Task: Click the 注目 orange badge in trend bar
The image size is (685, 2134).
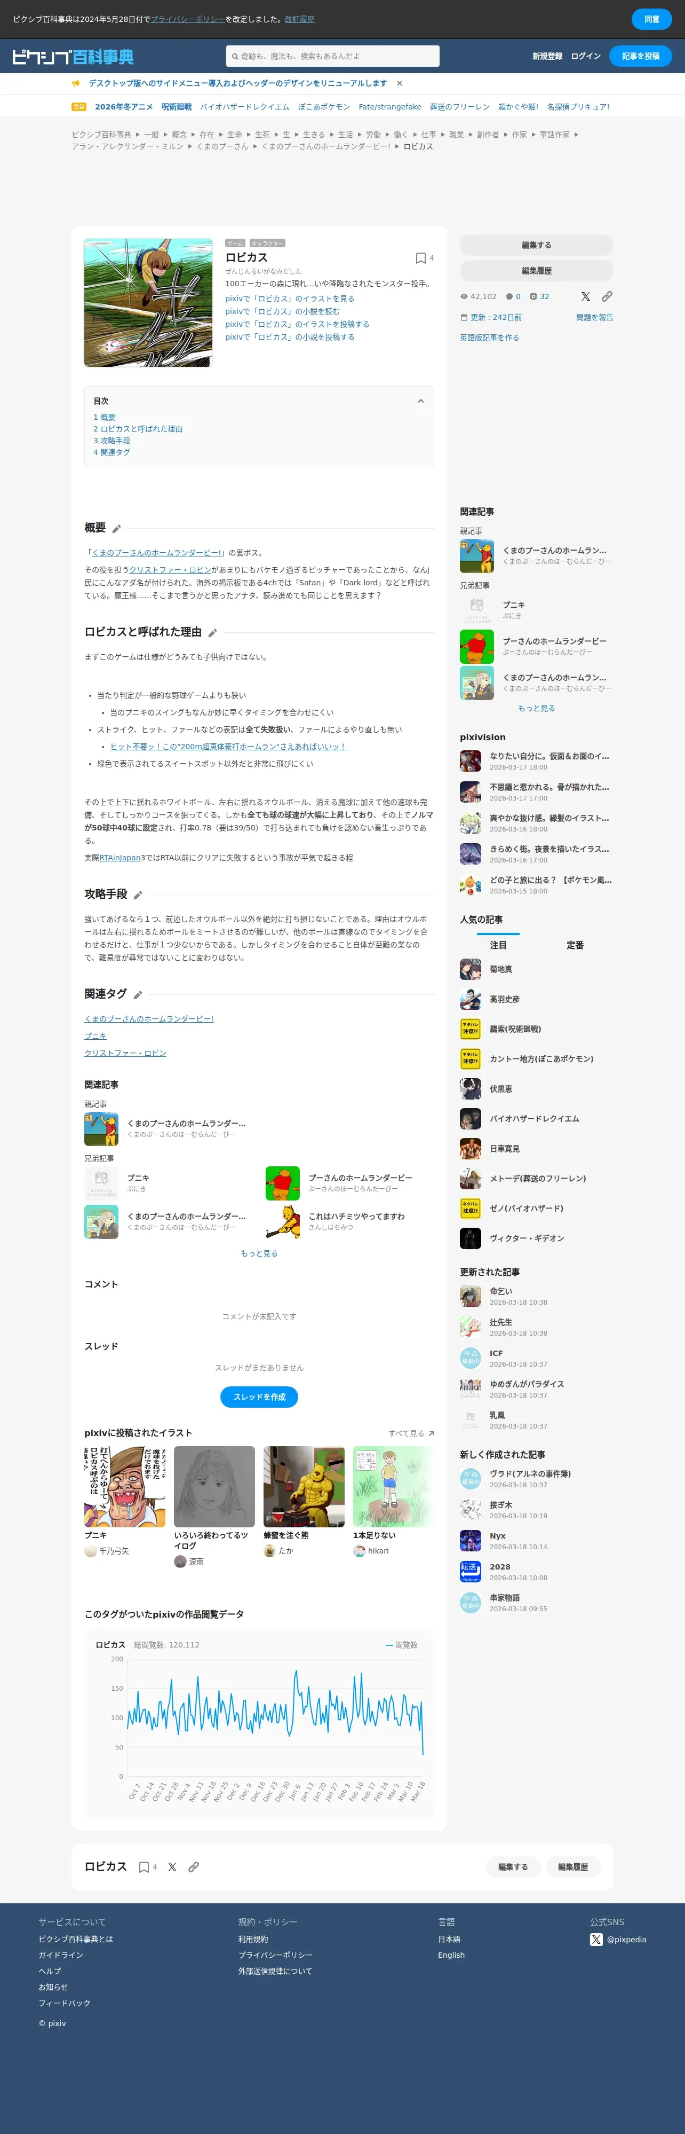Action: coord(78,107)
